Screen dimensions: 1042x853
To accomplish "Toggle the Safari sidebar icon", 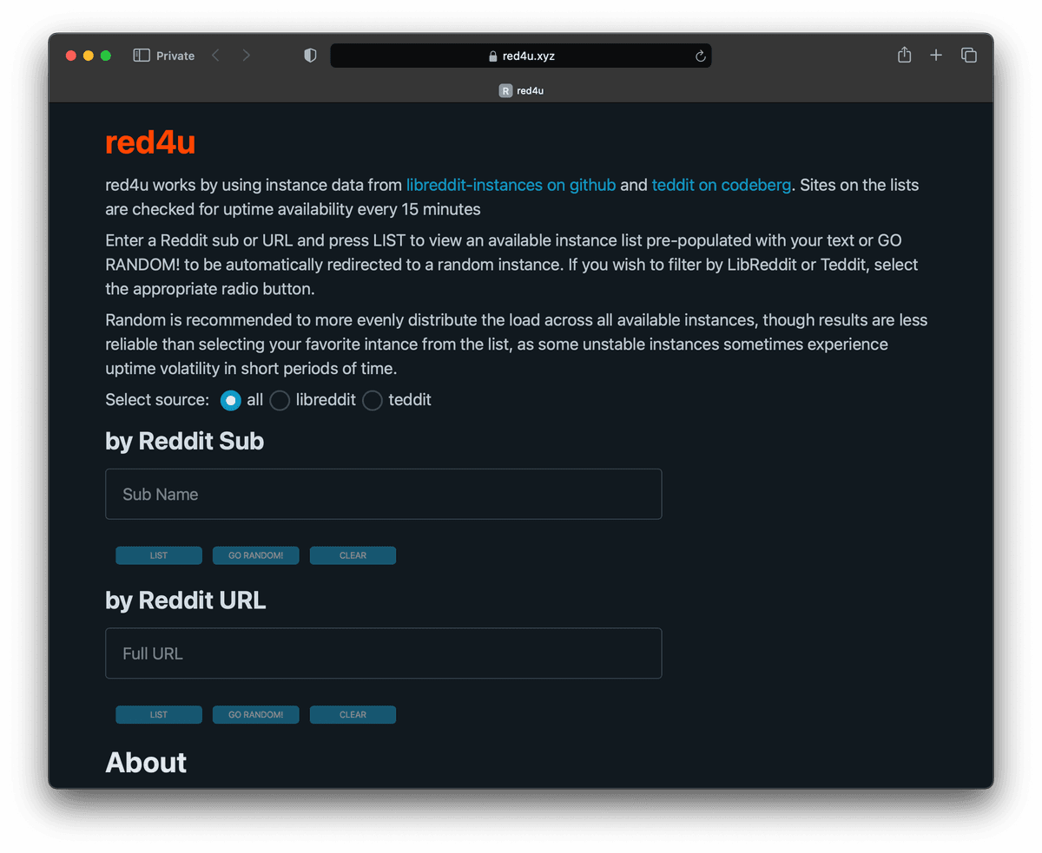I will [x=142, y=56].
